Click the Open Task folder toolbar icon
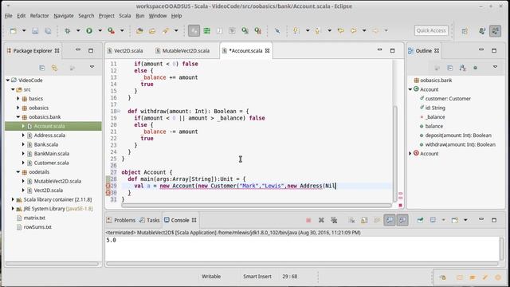 coord(152,30)
